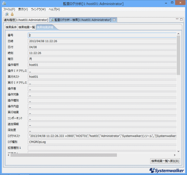Viewport: 187px width, 175px height.
Task: Click the 検索結果一覧へ戻る(B) button
Action: tap(165, 161)
